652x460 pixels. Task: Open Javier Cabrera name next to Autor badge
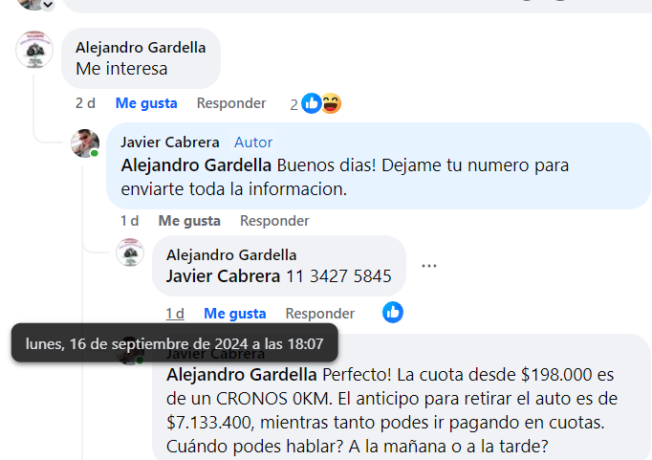tap(170, 142)
